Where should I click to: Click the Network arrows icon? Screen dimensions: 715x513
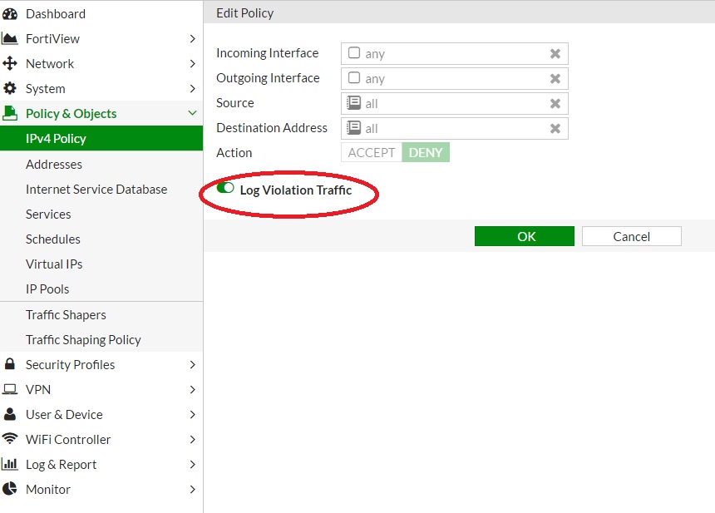coord(10,63)
